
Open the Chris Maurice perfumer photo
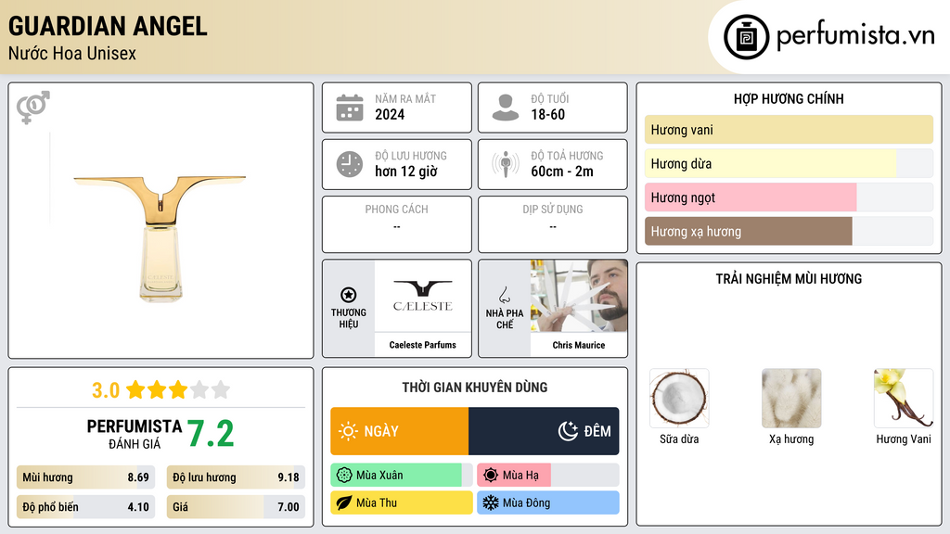pyautogui.click(x=579, y=296)
